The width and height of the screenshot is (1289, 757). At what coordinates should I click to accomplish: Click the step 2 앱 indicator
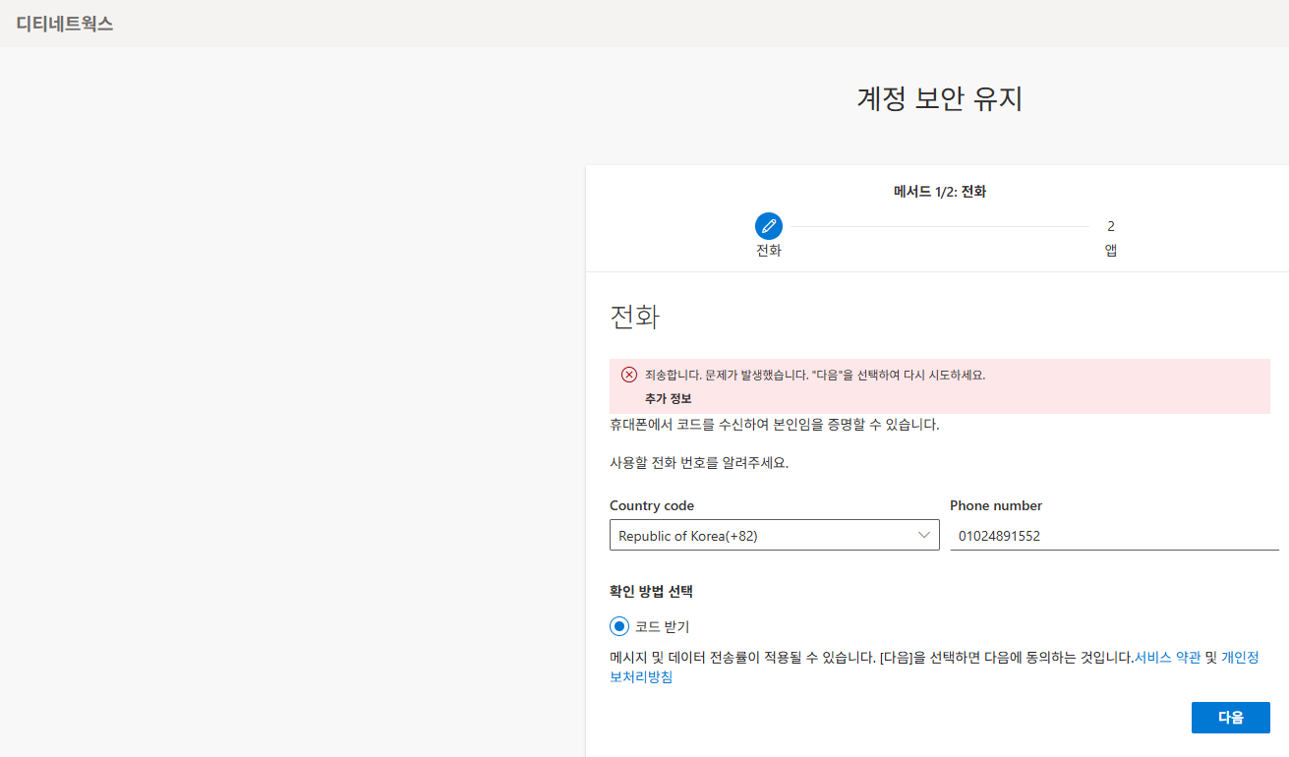pos(1111,238)
